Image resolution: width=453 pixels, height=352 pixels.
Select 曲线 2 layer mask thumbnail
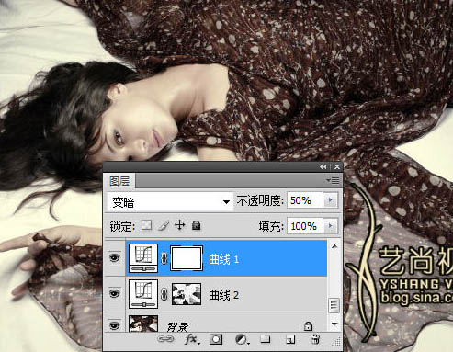[x=187, y=294]
